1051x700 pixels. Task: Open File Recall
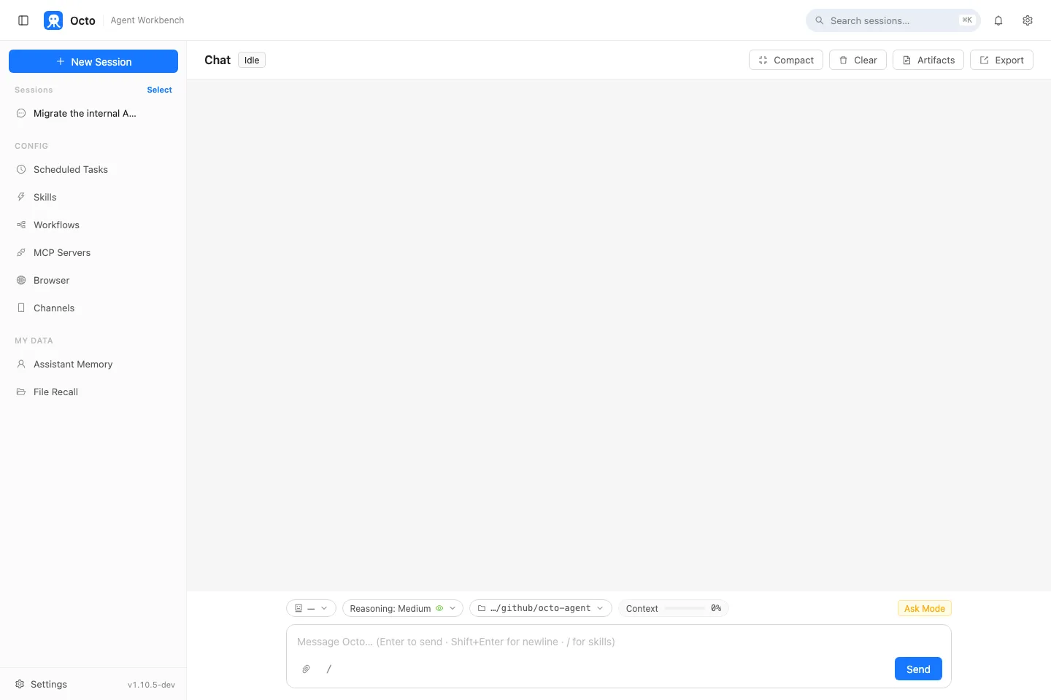pos(93,392)
